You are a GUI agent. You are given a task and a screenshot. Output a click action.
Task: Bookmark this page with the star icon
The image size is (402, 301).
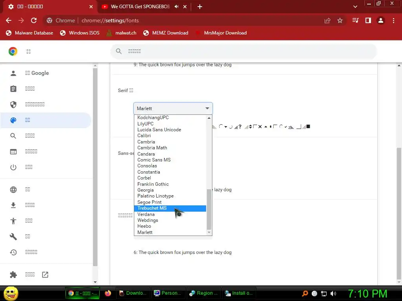pyautogui.click(x=340, y=20)
